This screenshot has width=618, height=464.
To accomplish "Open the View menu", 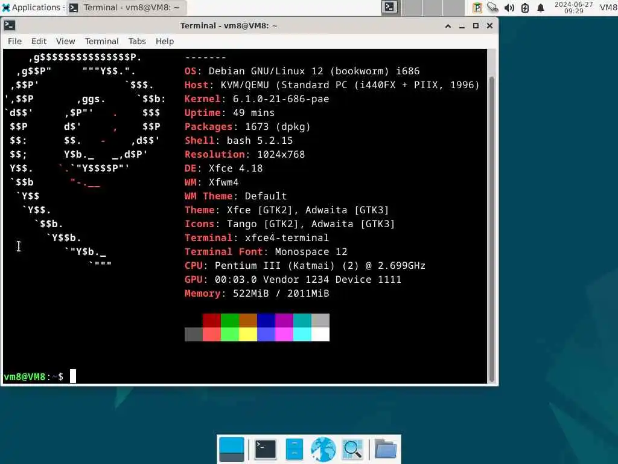I will 65,41.
